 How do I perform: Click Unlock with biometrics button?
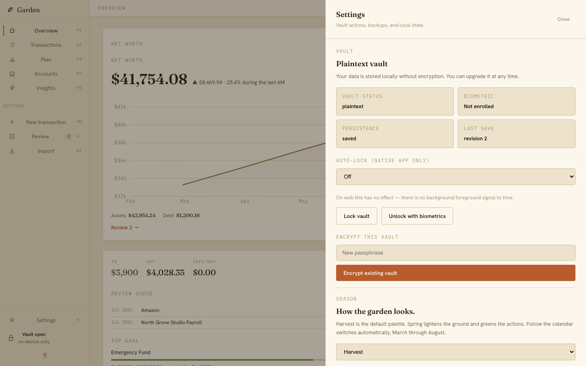pyautogui.click(x=417, y=216)
